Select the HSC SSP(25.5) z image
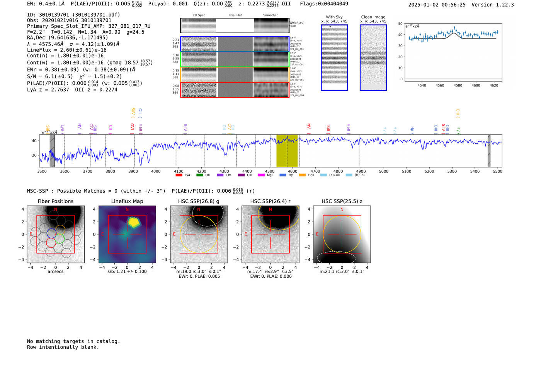 click(x=342, y=234)
